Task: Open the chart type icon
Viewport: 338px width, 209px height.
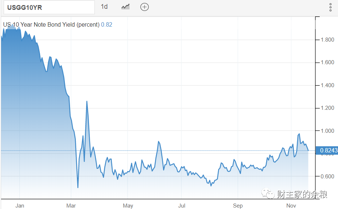Action: 125,7
